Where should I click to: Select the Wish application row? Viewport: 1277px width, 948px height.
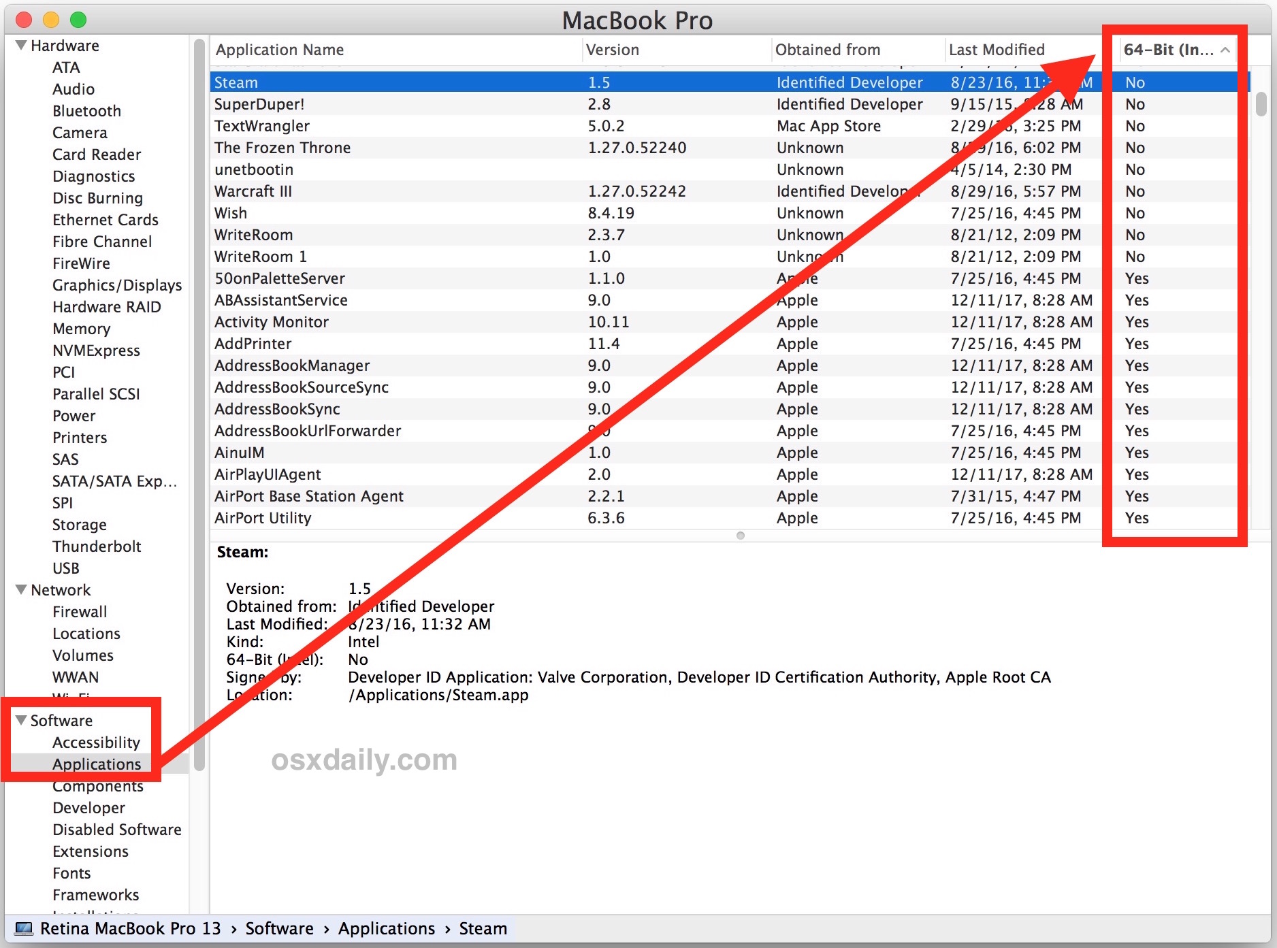(730, 213)
